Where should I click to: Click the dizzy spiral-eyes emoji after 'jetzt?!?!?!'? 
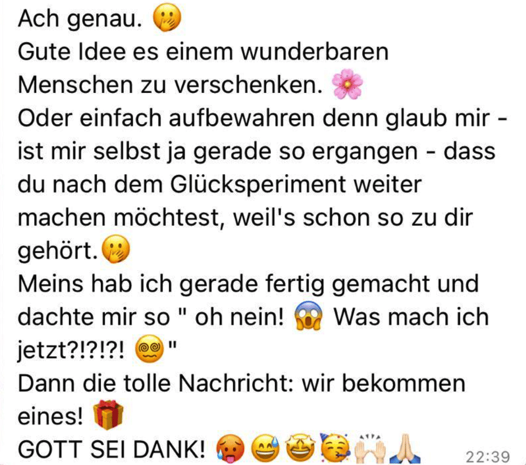point(149,349)
